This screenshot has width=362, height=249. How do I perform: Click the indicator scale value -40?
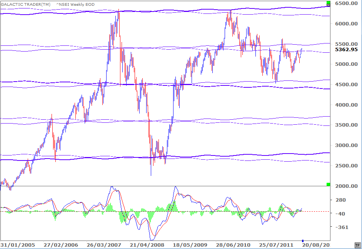(x=340, y=214)
